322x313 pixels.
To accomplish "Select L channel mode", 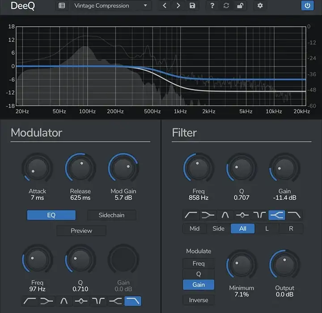I will point(267,228).
